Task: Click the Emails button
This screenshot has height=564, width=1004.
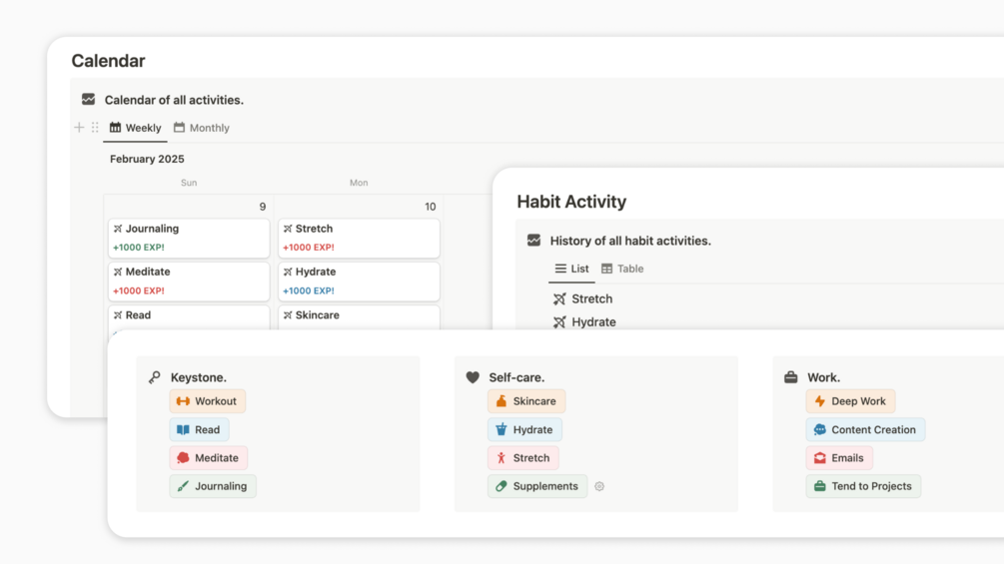Action: coord(839,458)
